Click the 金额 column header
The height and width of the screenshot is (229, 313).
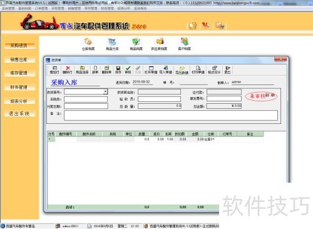coord(195,134)
